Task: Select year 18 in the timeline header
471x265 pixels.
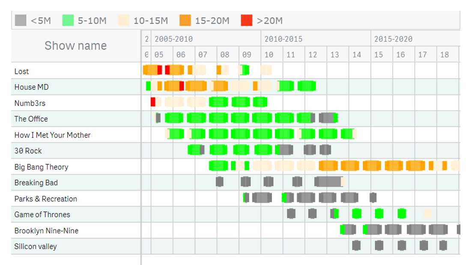Action: click(444, 54)
